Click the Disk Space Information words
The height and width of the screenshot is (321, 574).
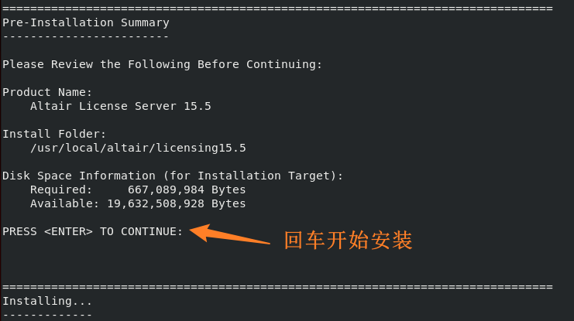coord(82,176)
